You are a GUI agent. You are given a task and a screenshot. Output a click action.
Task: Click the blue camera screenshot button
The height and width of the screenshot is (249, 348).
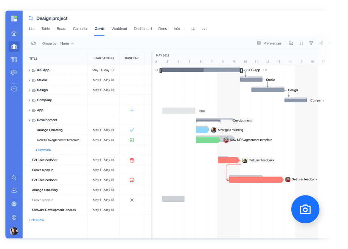pos(305,209)
